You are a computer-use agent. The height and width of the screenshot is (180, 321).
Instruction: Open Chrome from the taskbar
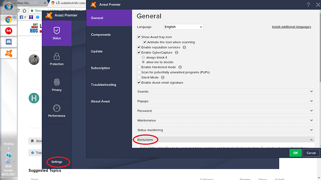(x=8, y=20)
